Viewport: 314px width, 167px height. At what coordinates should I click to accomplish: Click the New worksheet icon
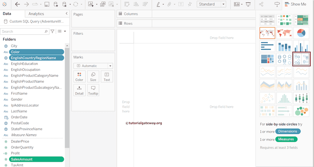pyautogui.click(x=91, y=4)
